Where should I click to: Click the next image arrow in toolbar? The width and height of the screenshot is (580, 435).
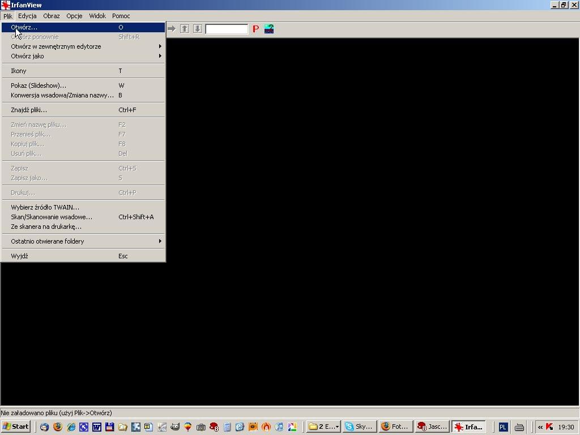point(171,28)
